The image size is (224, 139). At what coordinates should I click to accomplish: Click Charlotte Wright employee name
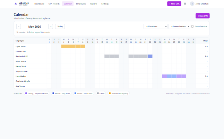(23, 81)
